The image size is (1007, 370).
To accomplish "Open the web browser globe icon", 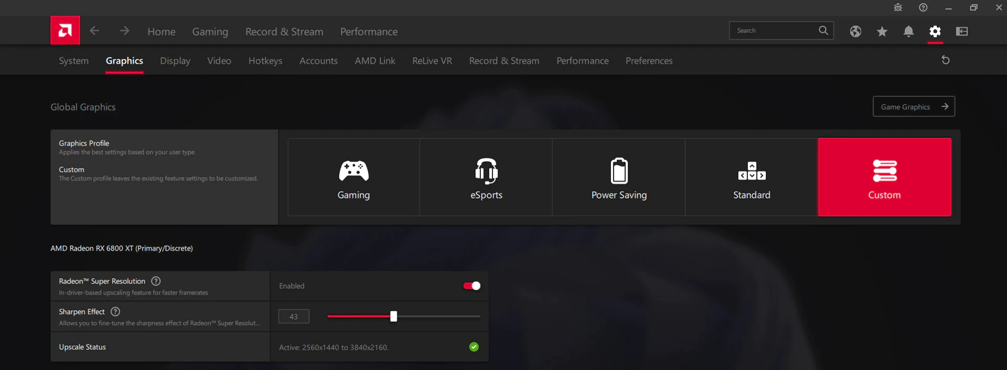I will click(x=855, y=31).
